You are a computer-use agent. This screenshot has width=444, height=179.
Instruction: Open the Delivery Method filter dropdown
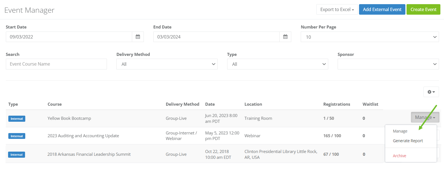point(167,64)
